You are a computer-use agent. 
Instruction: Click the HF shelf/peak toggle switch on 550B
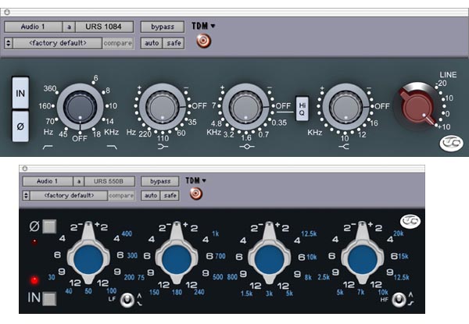coord(399,300)
